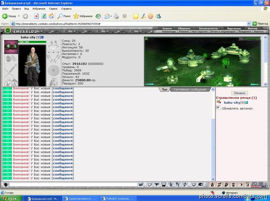This screenshot has width=270, height=201.
Task: Click the Обновить button
Action: 239,93
